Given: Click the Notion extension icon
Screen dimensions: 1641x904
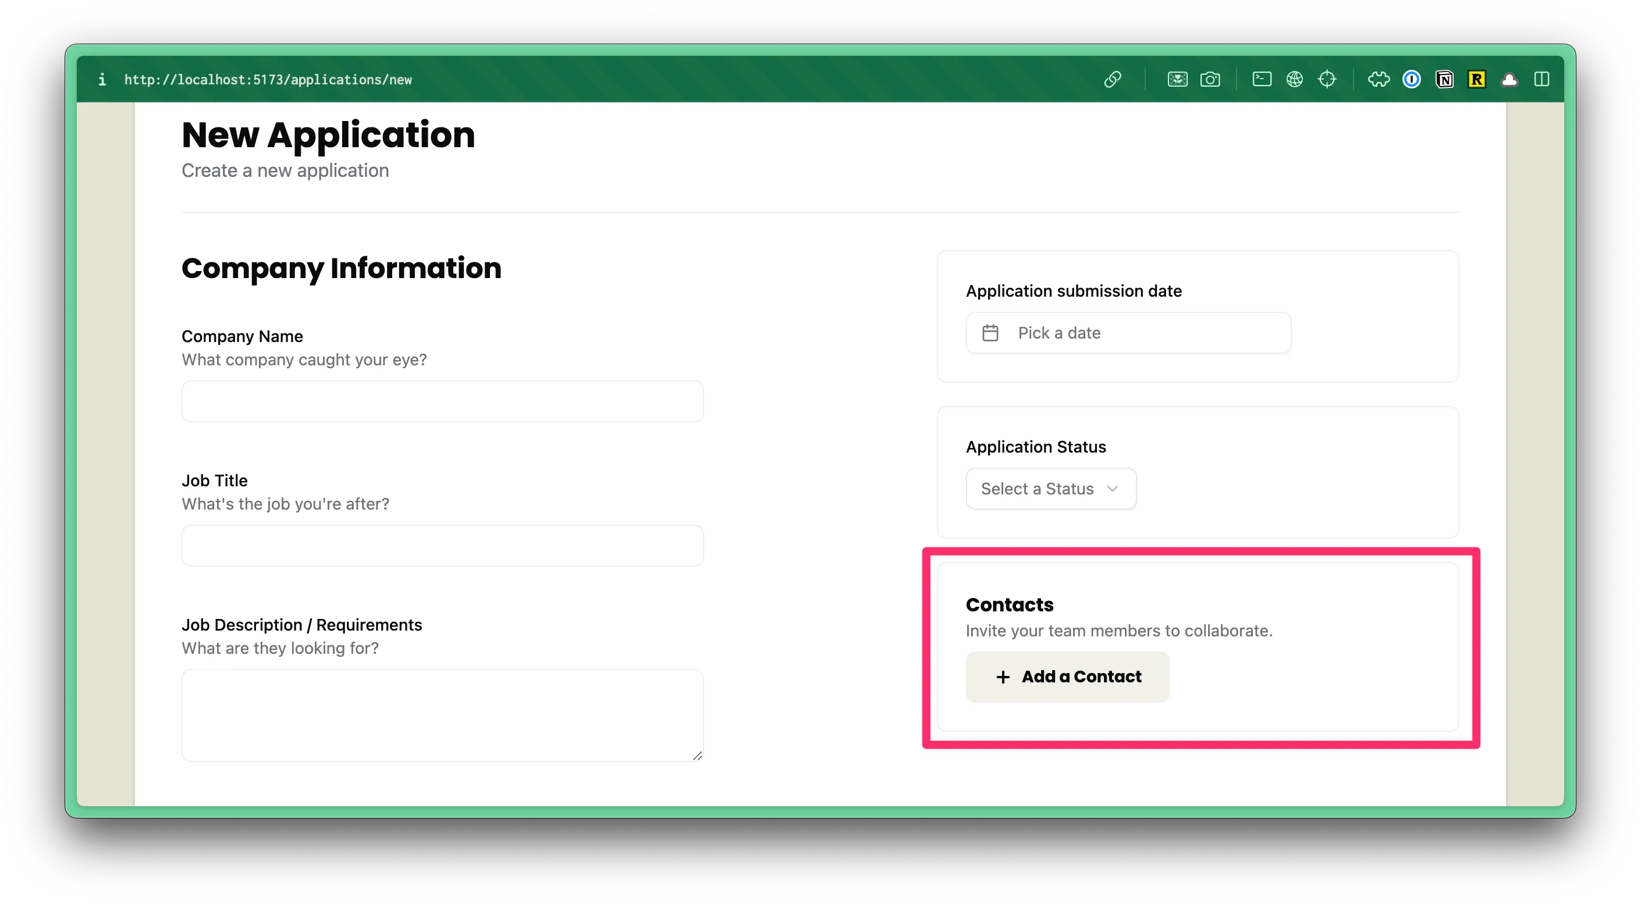Looking at the screenshot, I should click(x=1444, y=80).
